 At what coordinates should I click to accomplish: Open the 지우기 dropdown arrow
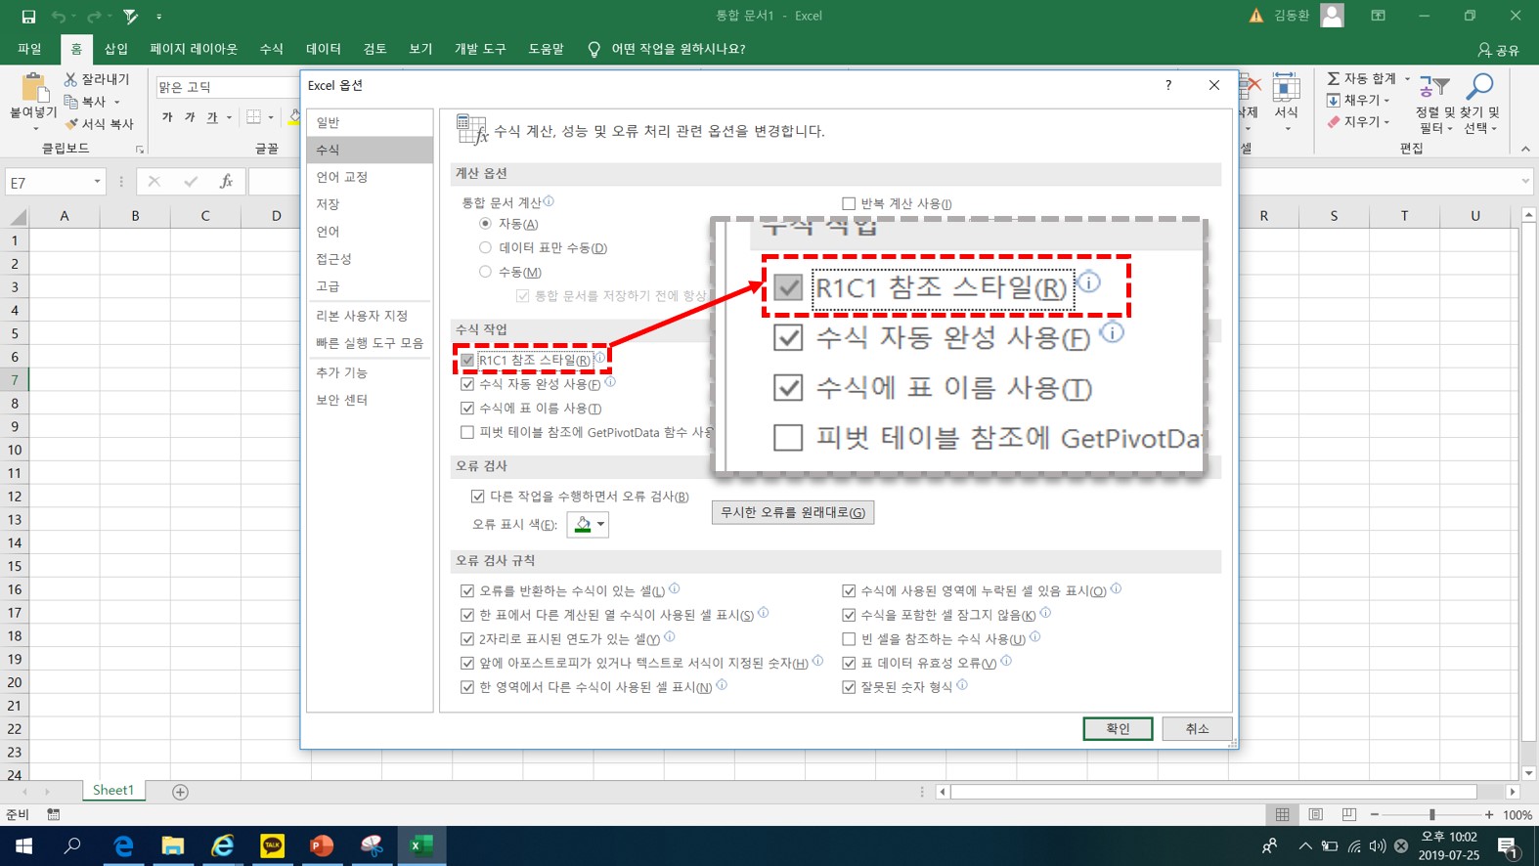[x=1386, y=122]
